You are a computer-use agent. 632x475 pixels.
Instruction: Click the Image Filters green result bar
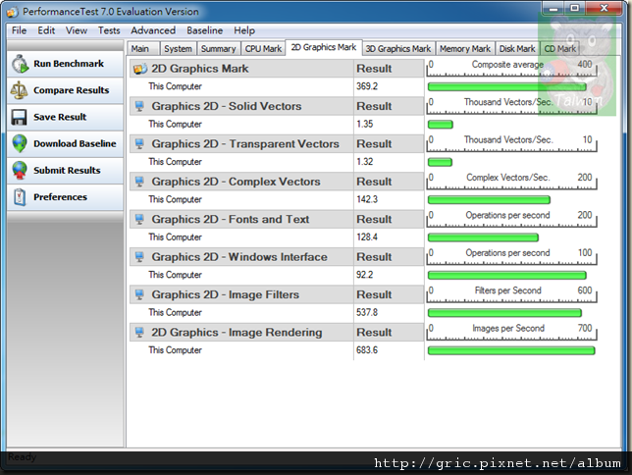click(504, 313)
